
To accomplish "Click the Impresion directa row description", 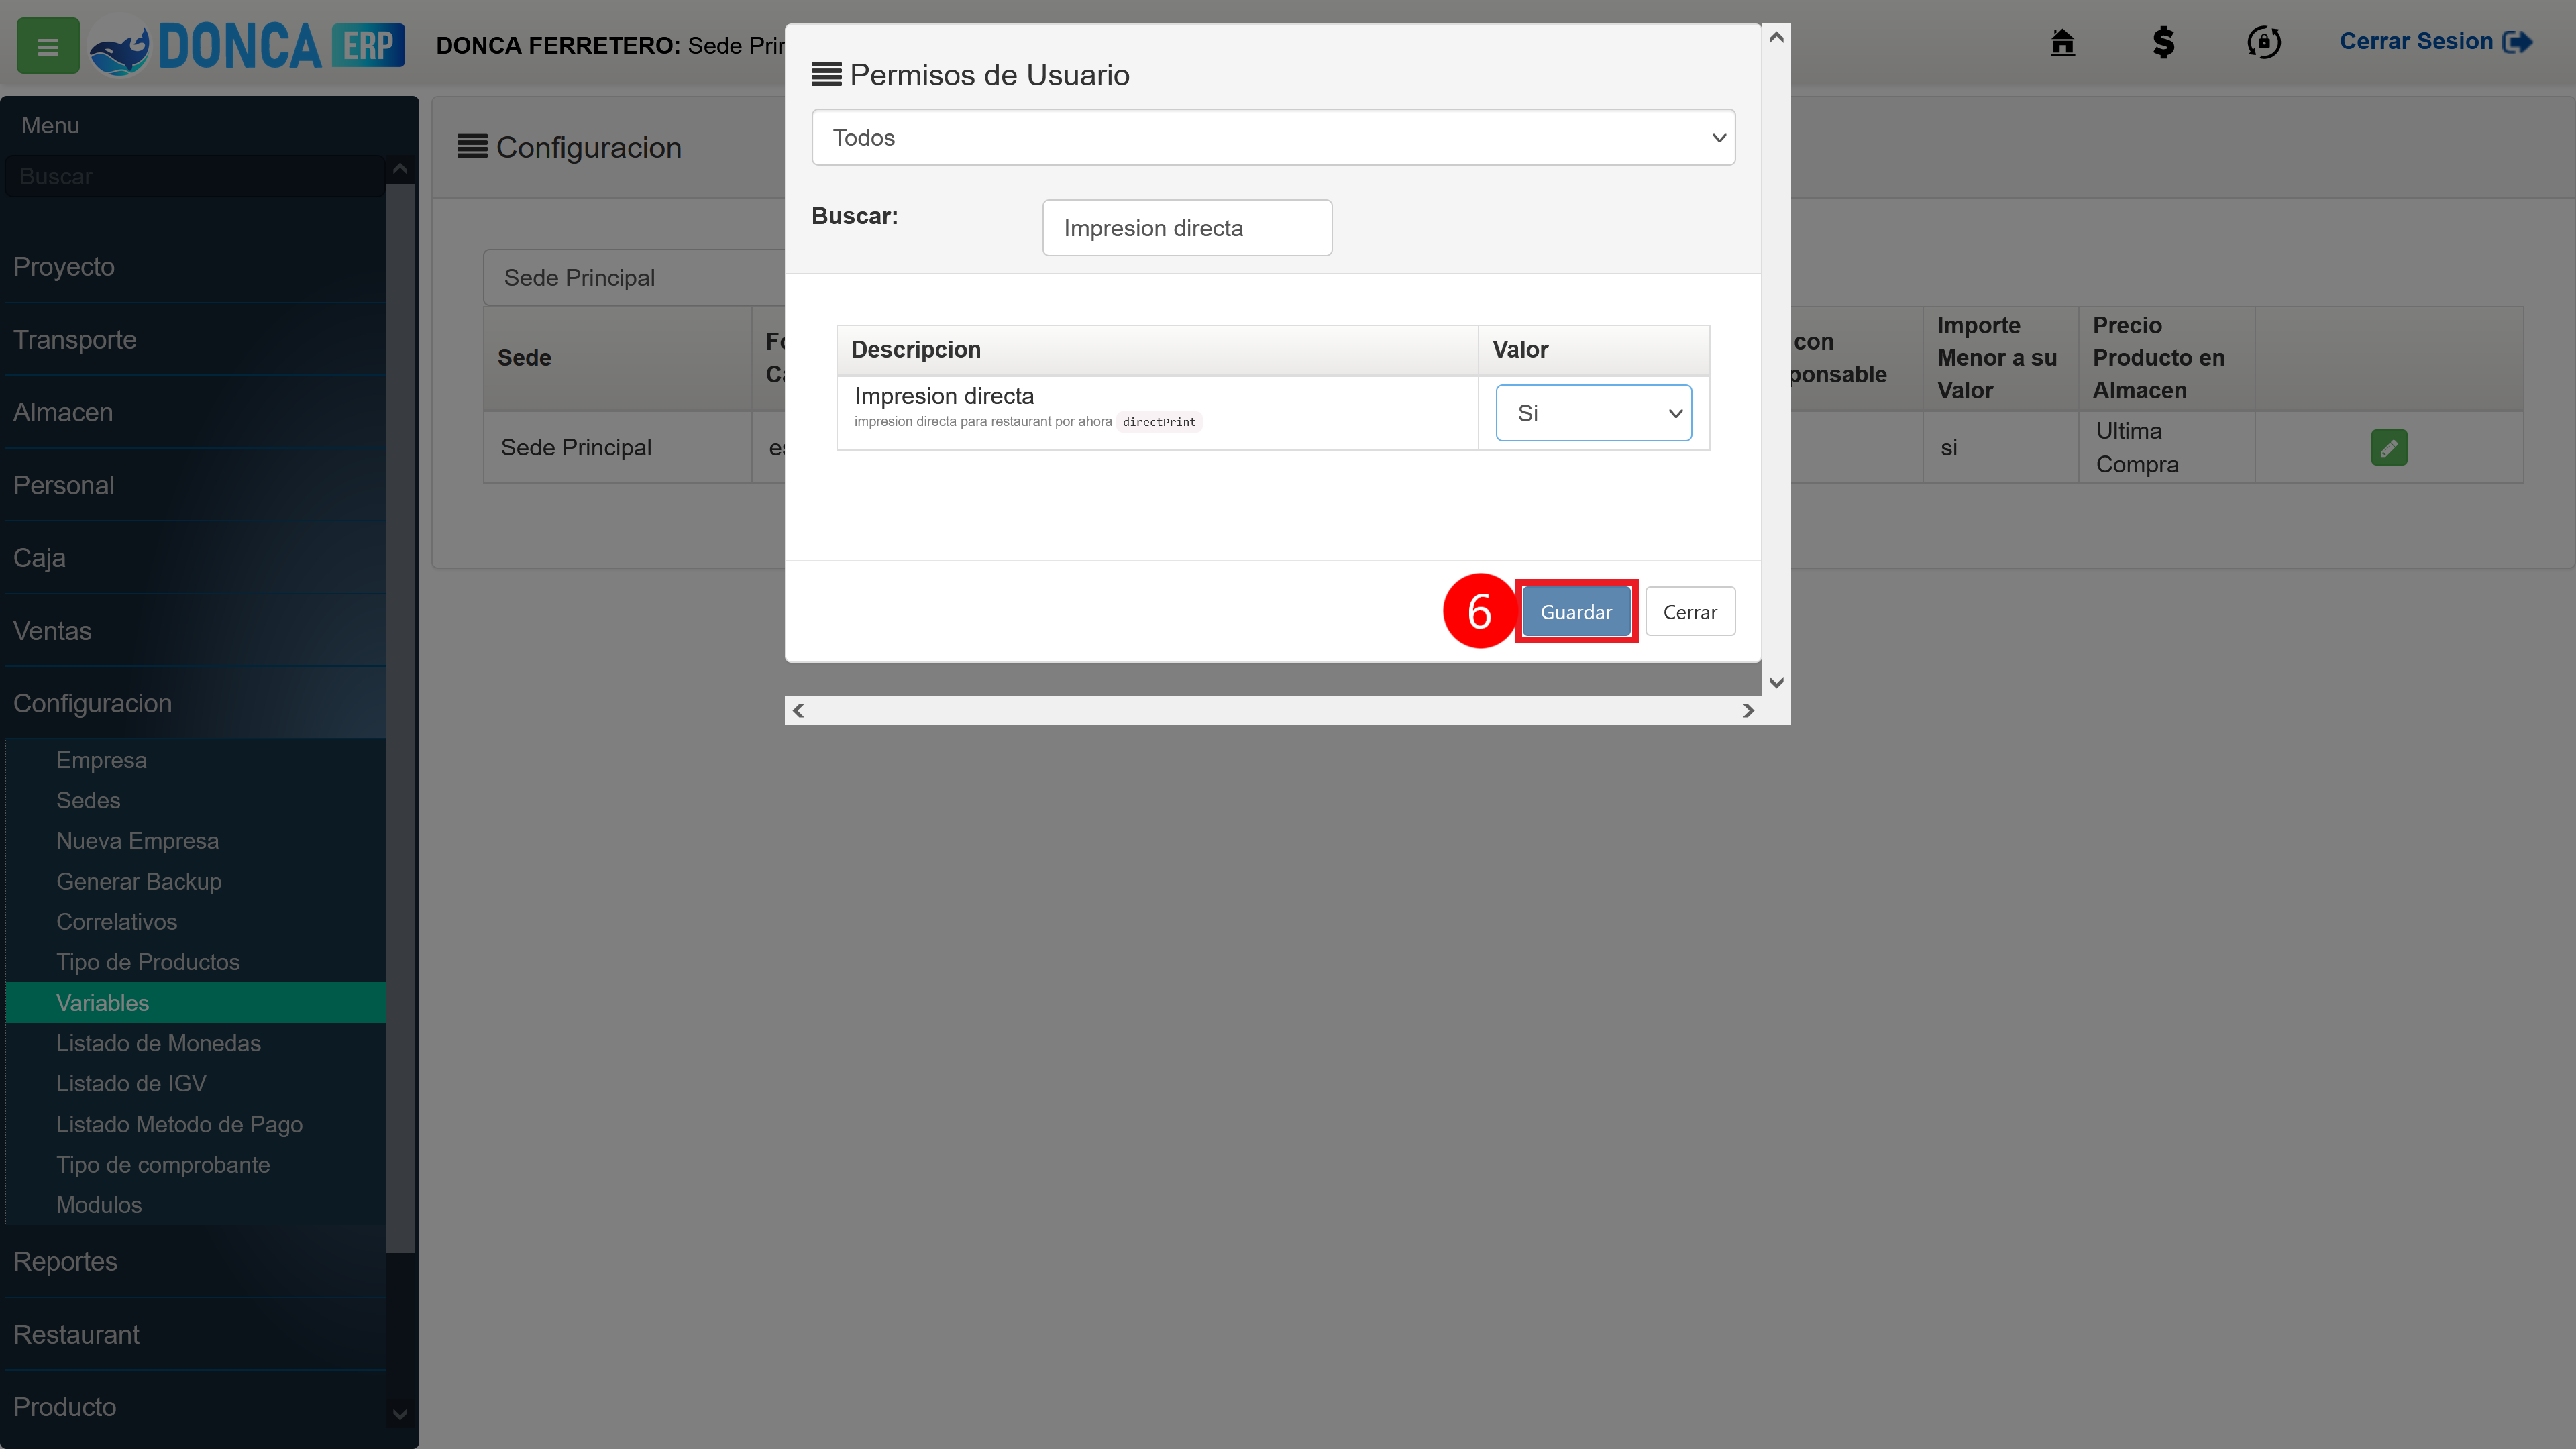I will click(x=1157, y=413).
